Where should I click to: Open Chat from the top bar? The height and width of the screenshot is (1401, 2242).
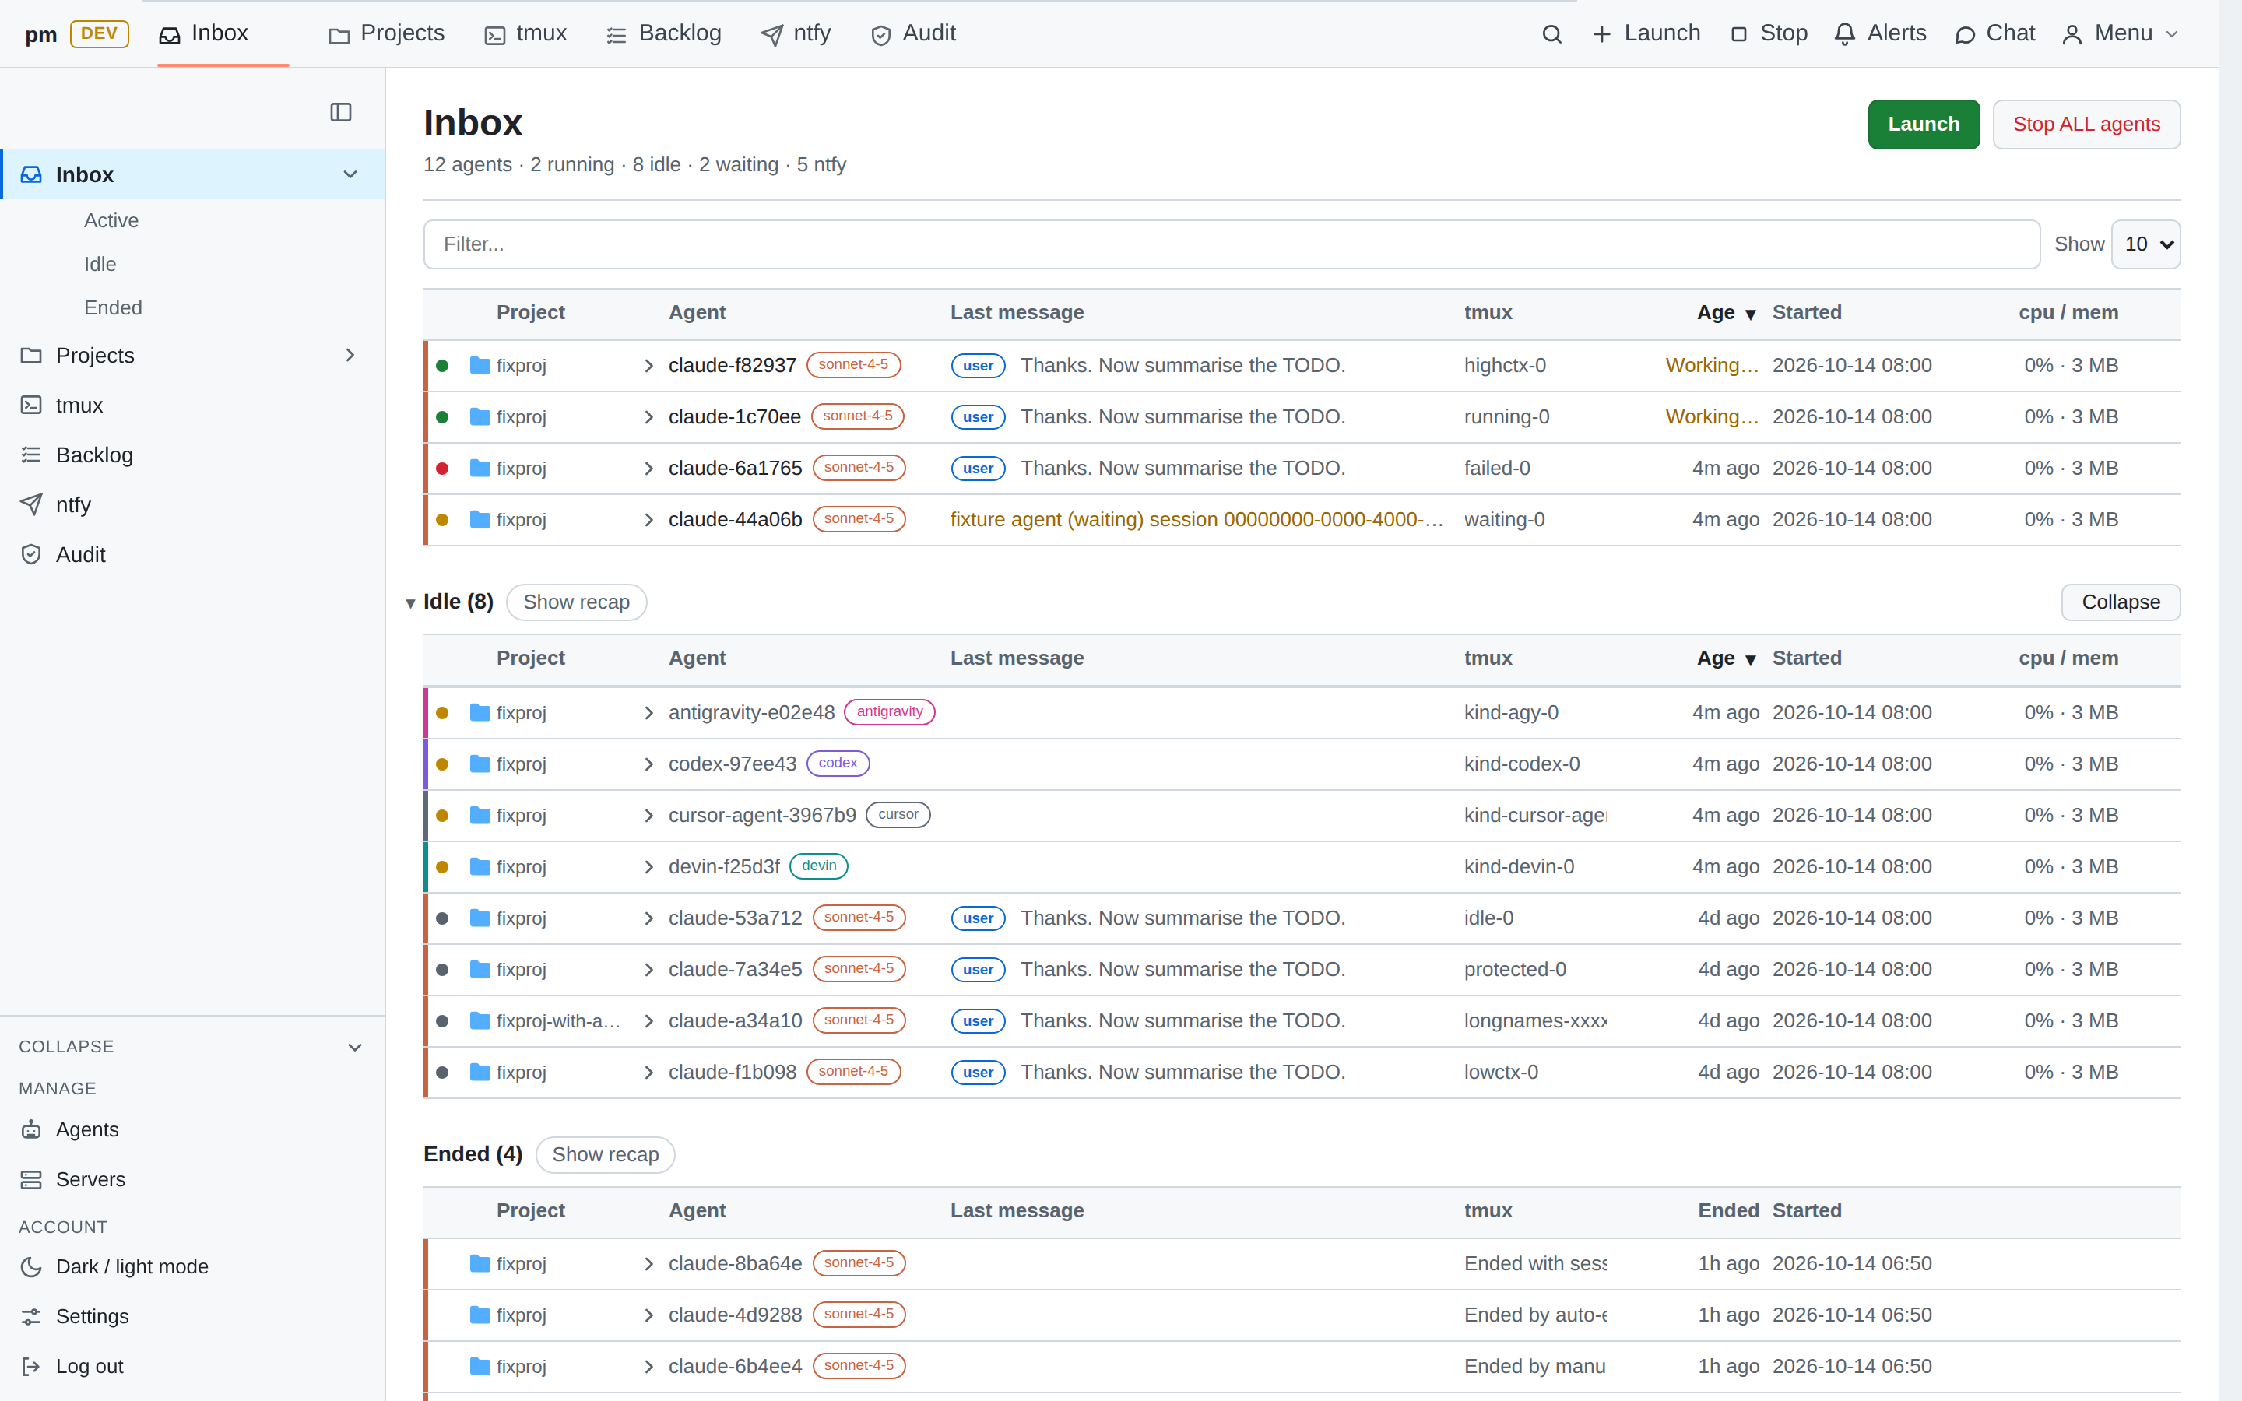pos(1994,34)
